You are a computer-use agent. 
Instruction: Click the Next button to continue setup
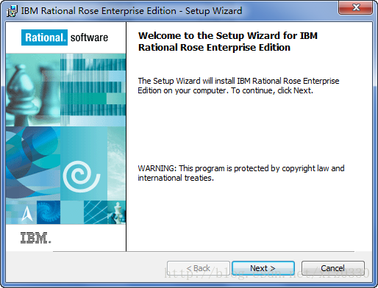pos(263,268)
